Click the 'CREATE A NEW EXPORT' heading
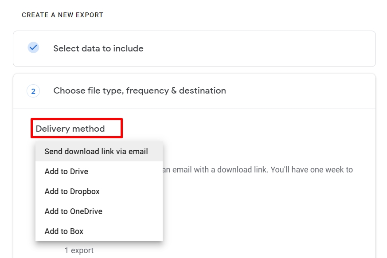The width and height of the screenshot is (387, 258). pyautogui.click(x=63, y=15)
